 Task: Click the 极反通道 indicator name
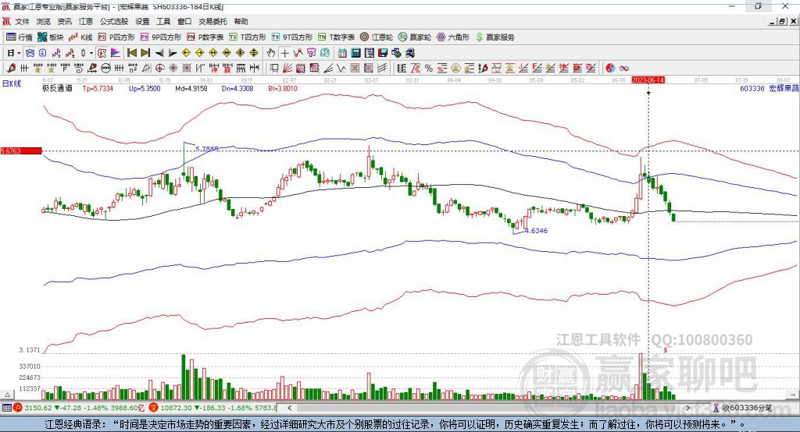tap(58, 88)
